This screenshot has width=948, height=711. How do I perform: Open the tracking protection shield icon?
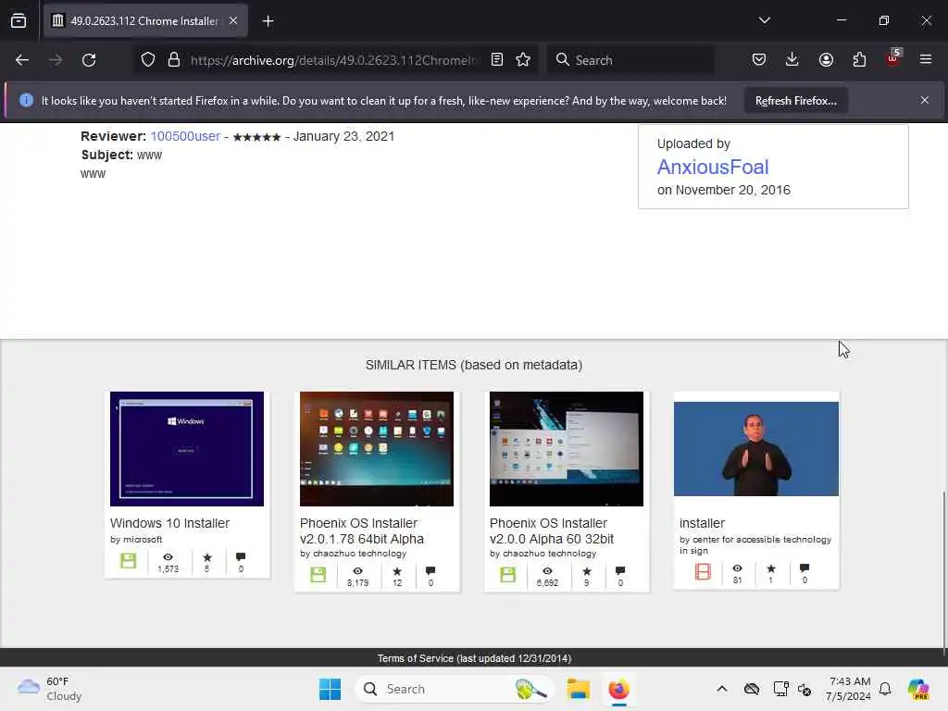tap(148, 60)
